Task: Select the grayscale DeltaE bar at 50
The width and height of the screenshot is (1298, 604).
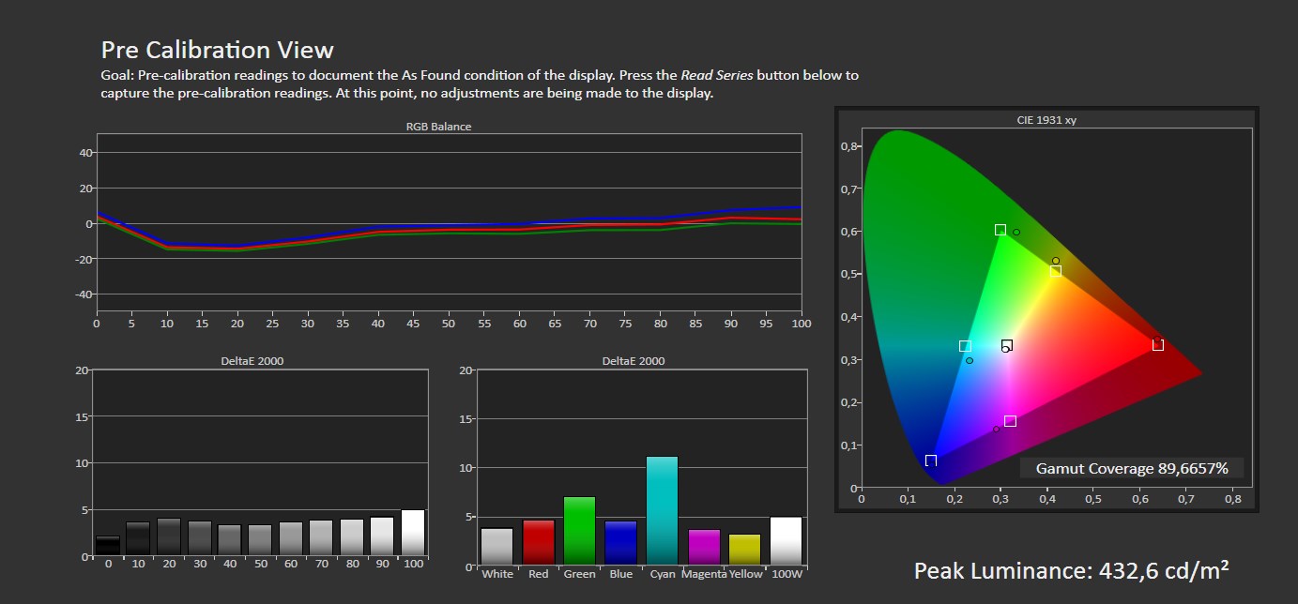Action: [x=260, y=540]
